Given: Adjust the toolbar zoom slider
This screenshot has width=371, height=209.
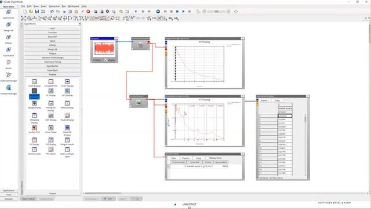Looking at the screenshot, I should [216, 12].
